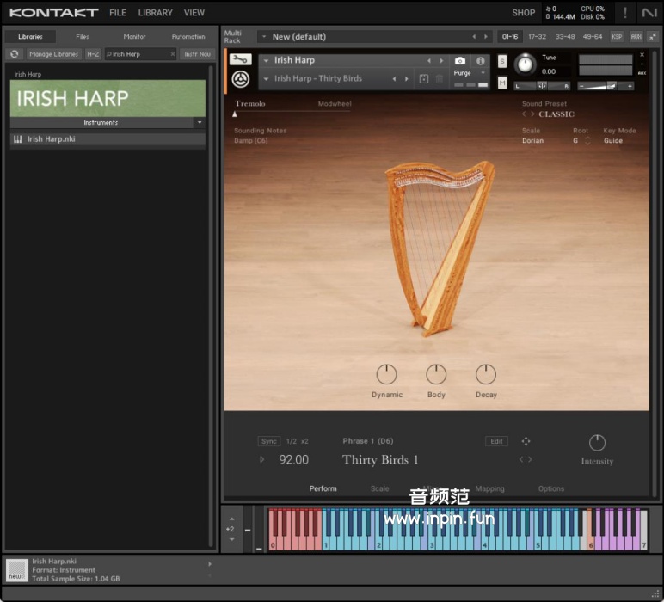Viewport: 664px width, 602px height.
Task: Click the wrench edit-instrument icon
Action: pos(240,60)
